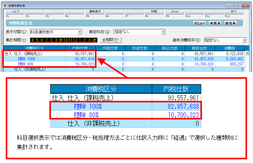The height and width of the screenshot is (163, 253).
Task: Click the tax value 8,283,402
Action: [235, 59]
